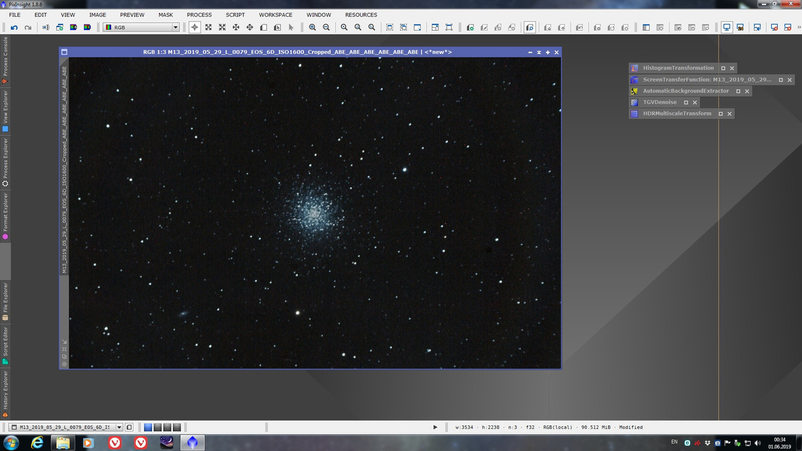Open the PREVIEW menu
The width and height of the screenshot is (802, 451).
132,14
